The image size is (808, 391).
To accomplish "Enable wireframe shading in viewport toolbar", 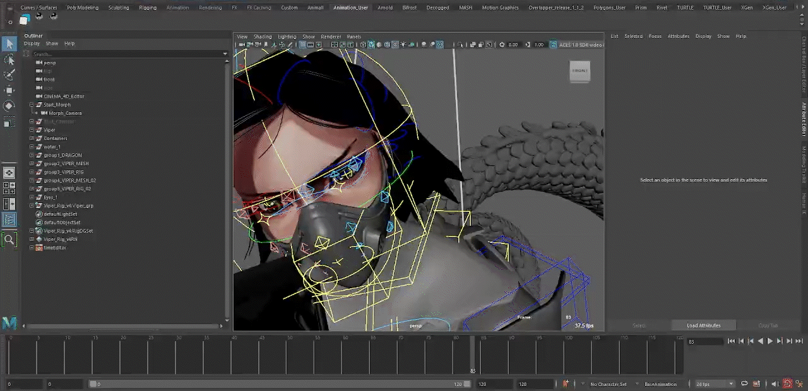I will click(364, 45).
